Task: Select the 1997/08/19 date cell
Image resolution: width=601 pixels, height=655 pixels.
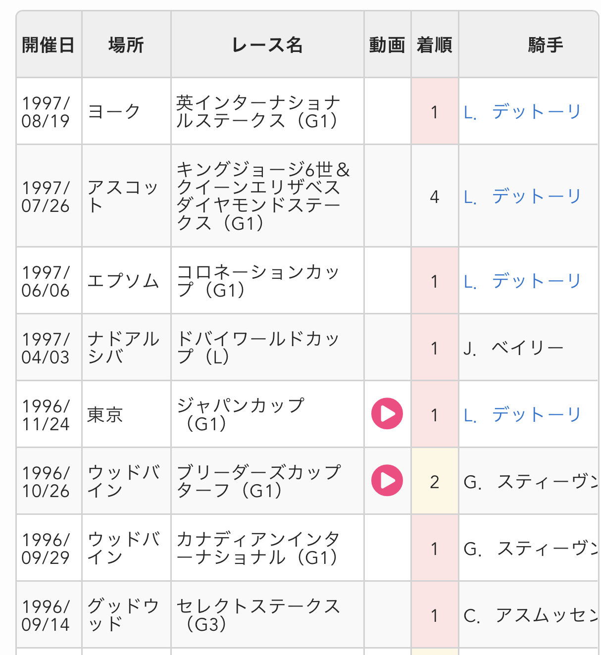Action: click(x=46, y=112)
